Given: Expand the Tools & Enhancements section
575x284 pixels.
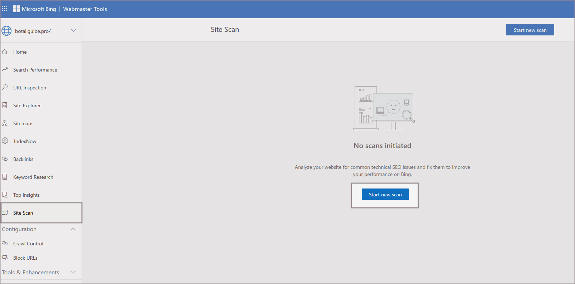Looking at the screenshot, I should (73, 272).
